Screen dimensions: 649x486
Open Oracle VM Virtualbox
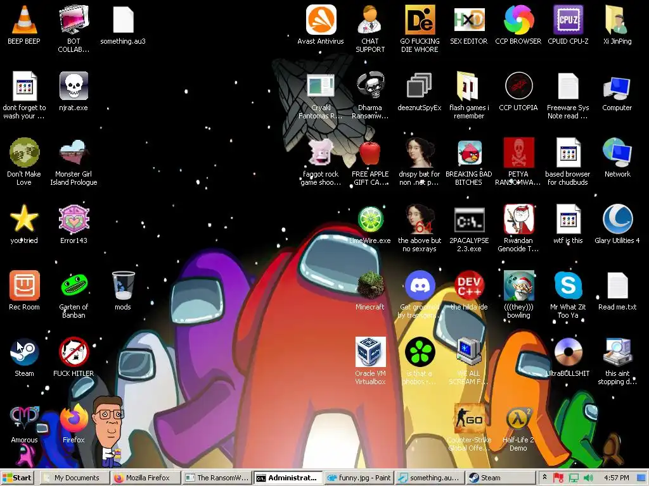[370, 352]
